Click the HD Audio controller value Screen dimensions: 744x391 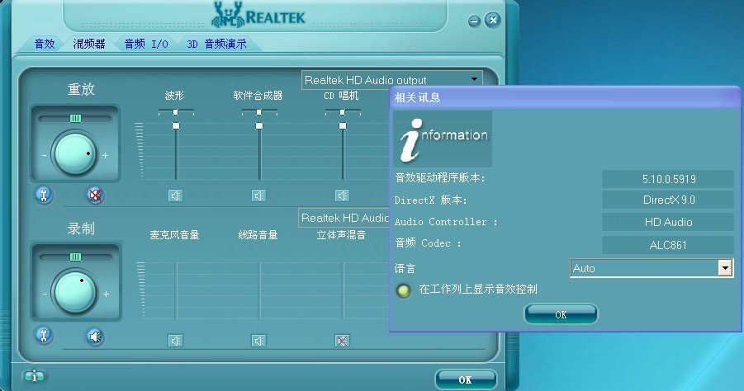[668, 222]
